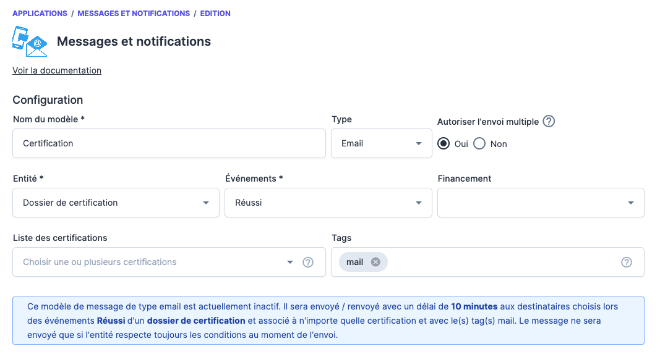660x362 pixels.
Task: Open the Événements dropdown showing Réussi
Action: tap(328, 203)
